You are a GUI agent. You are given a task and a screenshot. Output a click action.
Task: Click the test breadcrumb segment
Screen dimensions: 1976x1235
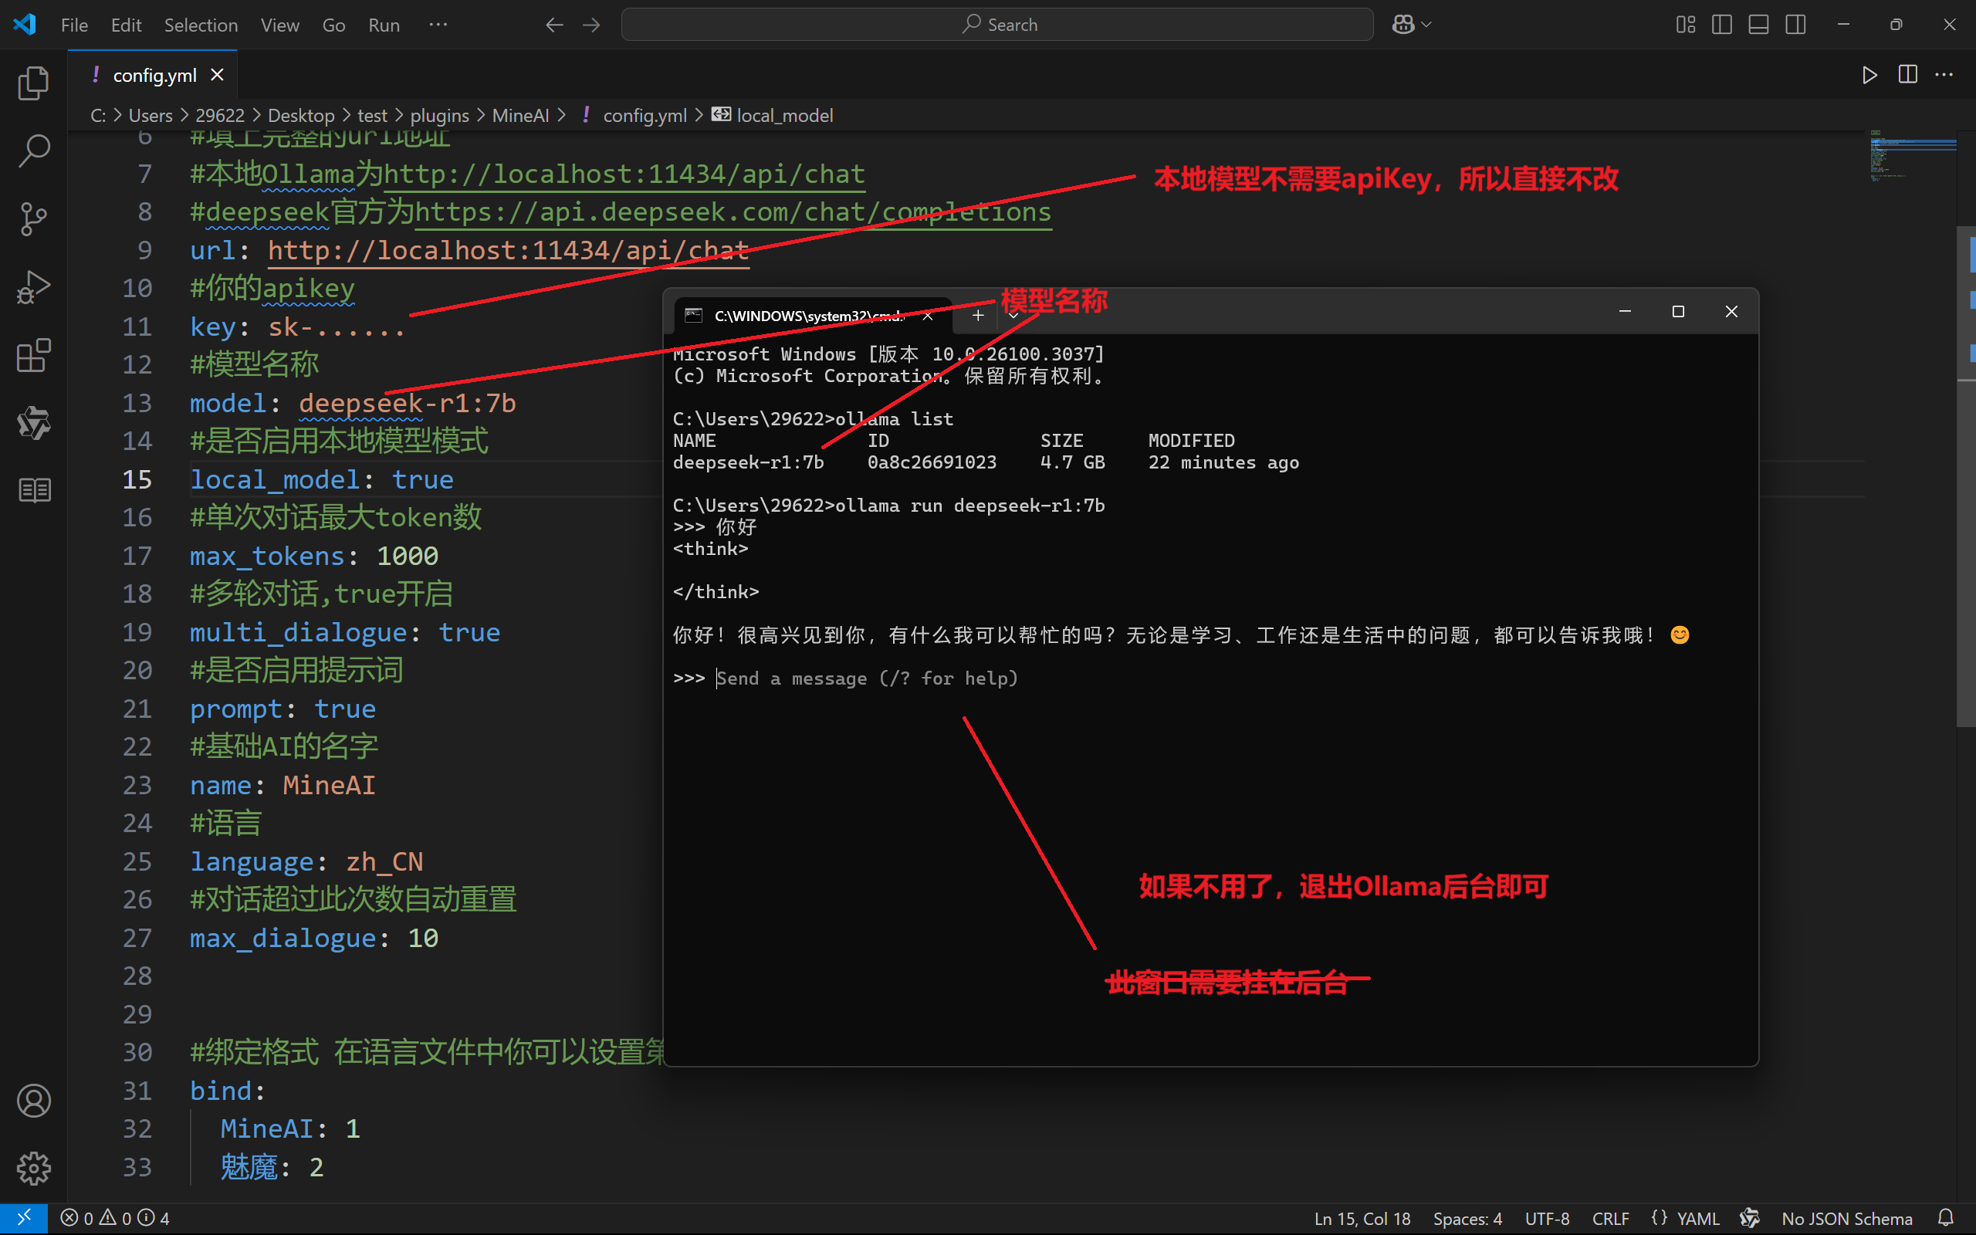[372, 116]
